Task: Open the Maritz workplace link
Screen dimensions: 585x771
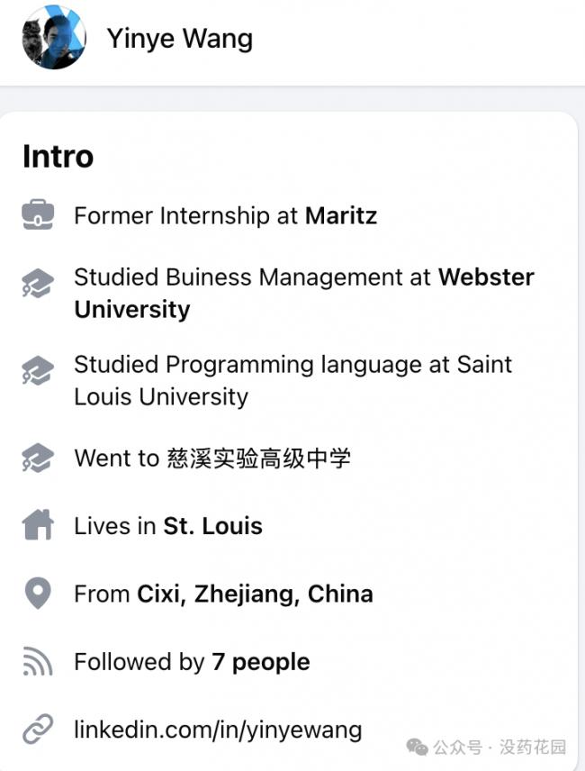Action: coord(341,216)
